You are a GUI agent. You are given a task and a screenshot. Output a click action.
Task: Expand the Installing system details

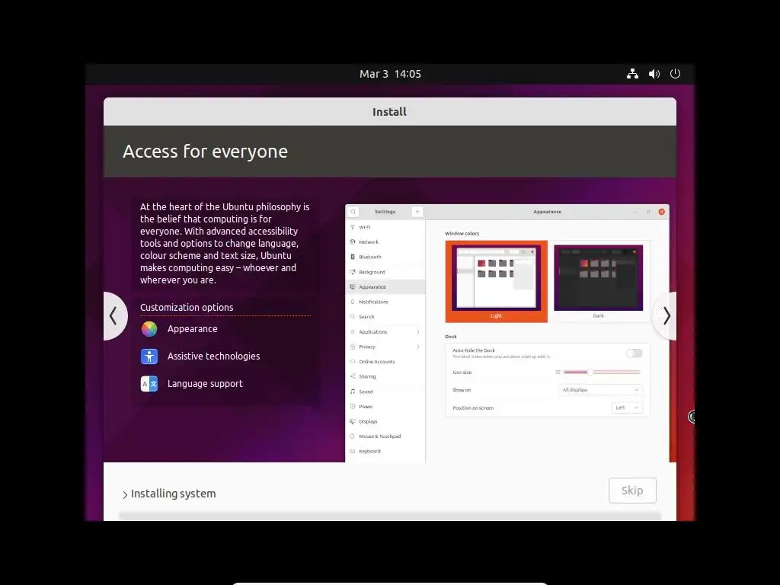pyautogui.click(x=126, y=494)
